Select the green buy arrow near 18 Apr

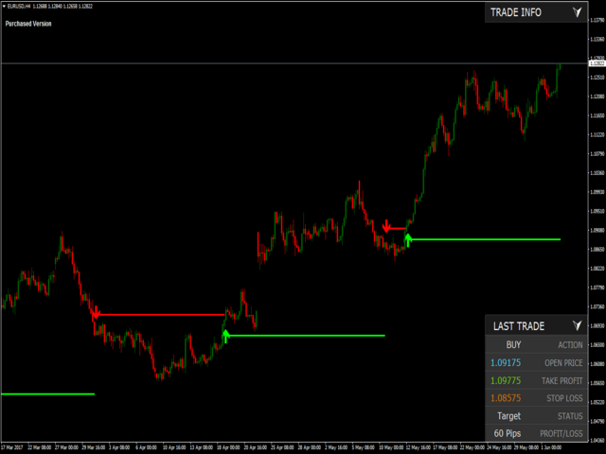tap(226, 337)
